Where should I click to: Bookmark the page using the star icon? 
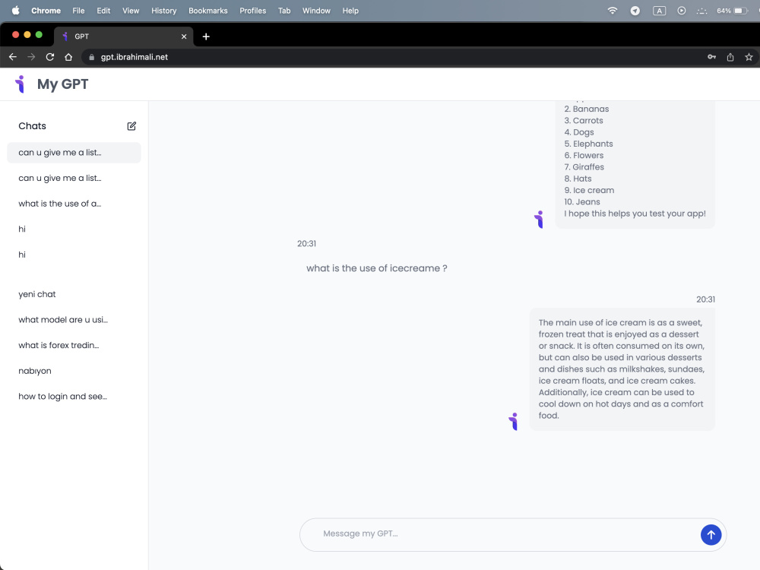(x=749, y=56)
